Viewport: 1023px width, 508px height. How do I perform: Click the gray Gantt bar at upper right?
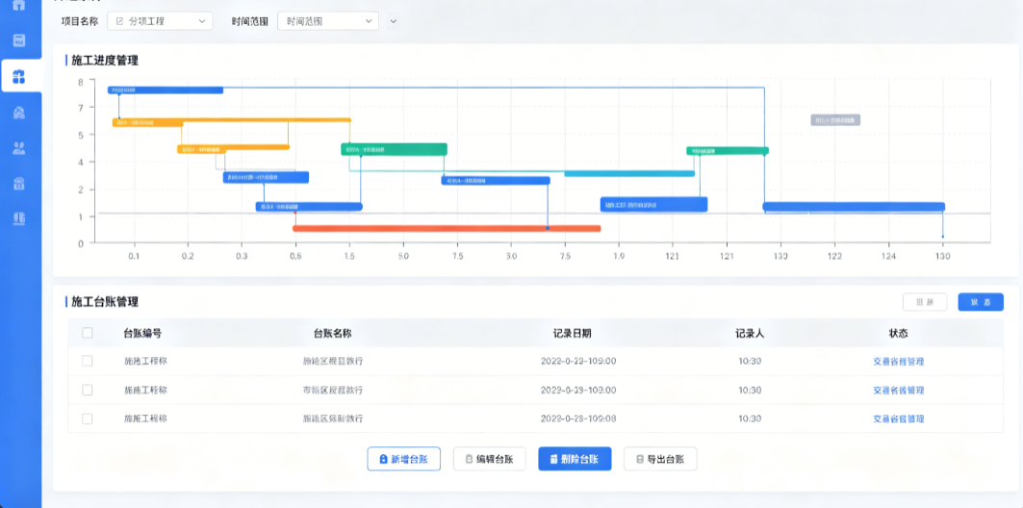click(835, 120)
